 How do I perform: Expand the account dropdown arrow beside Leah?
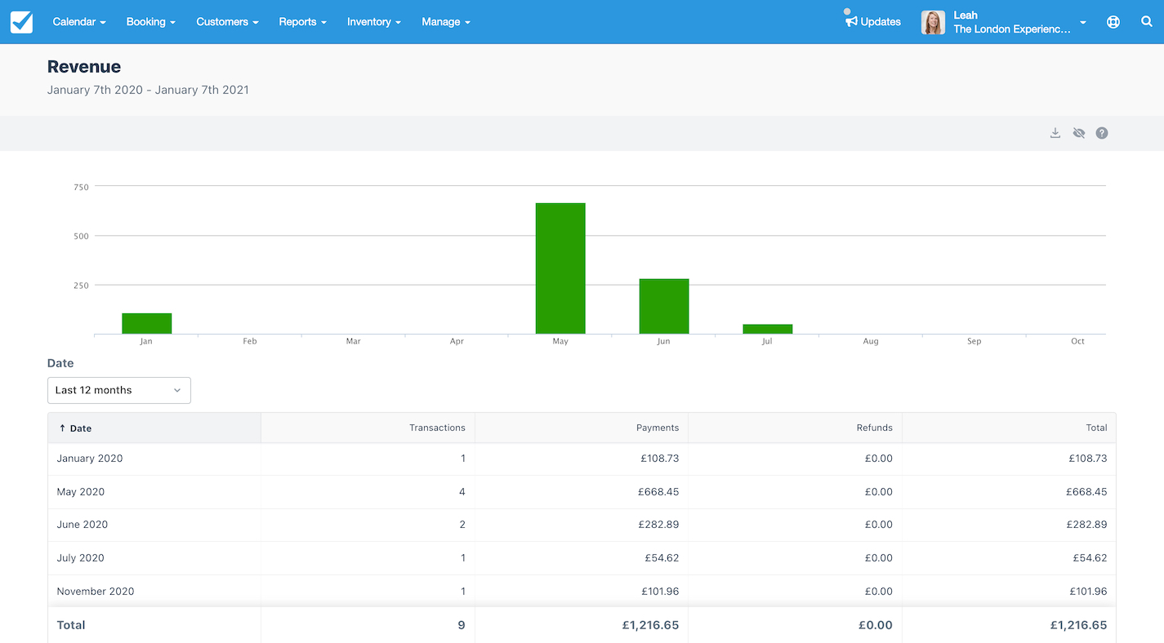[x=1083, y=23]
